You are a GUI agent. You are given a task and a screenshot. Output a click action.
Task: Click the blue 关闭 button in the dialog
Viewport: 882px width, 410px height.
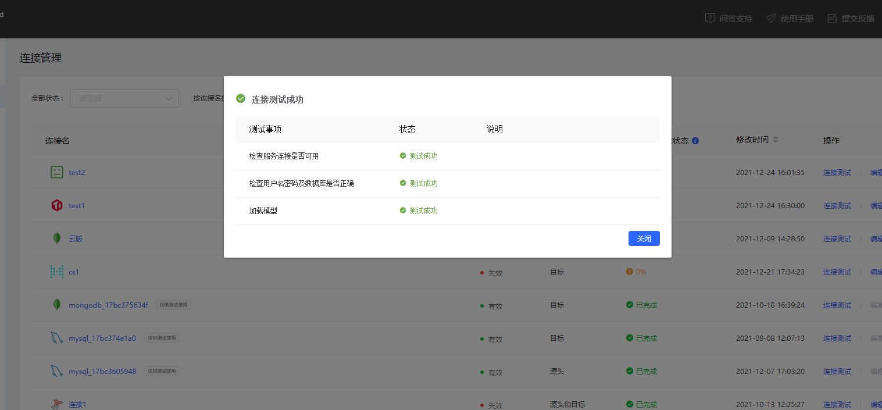tap(644, 238)
